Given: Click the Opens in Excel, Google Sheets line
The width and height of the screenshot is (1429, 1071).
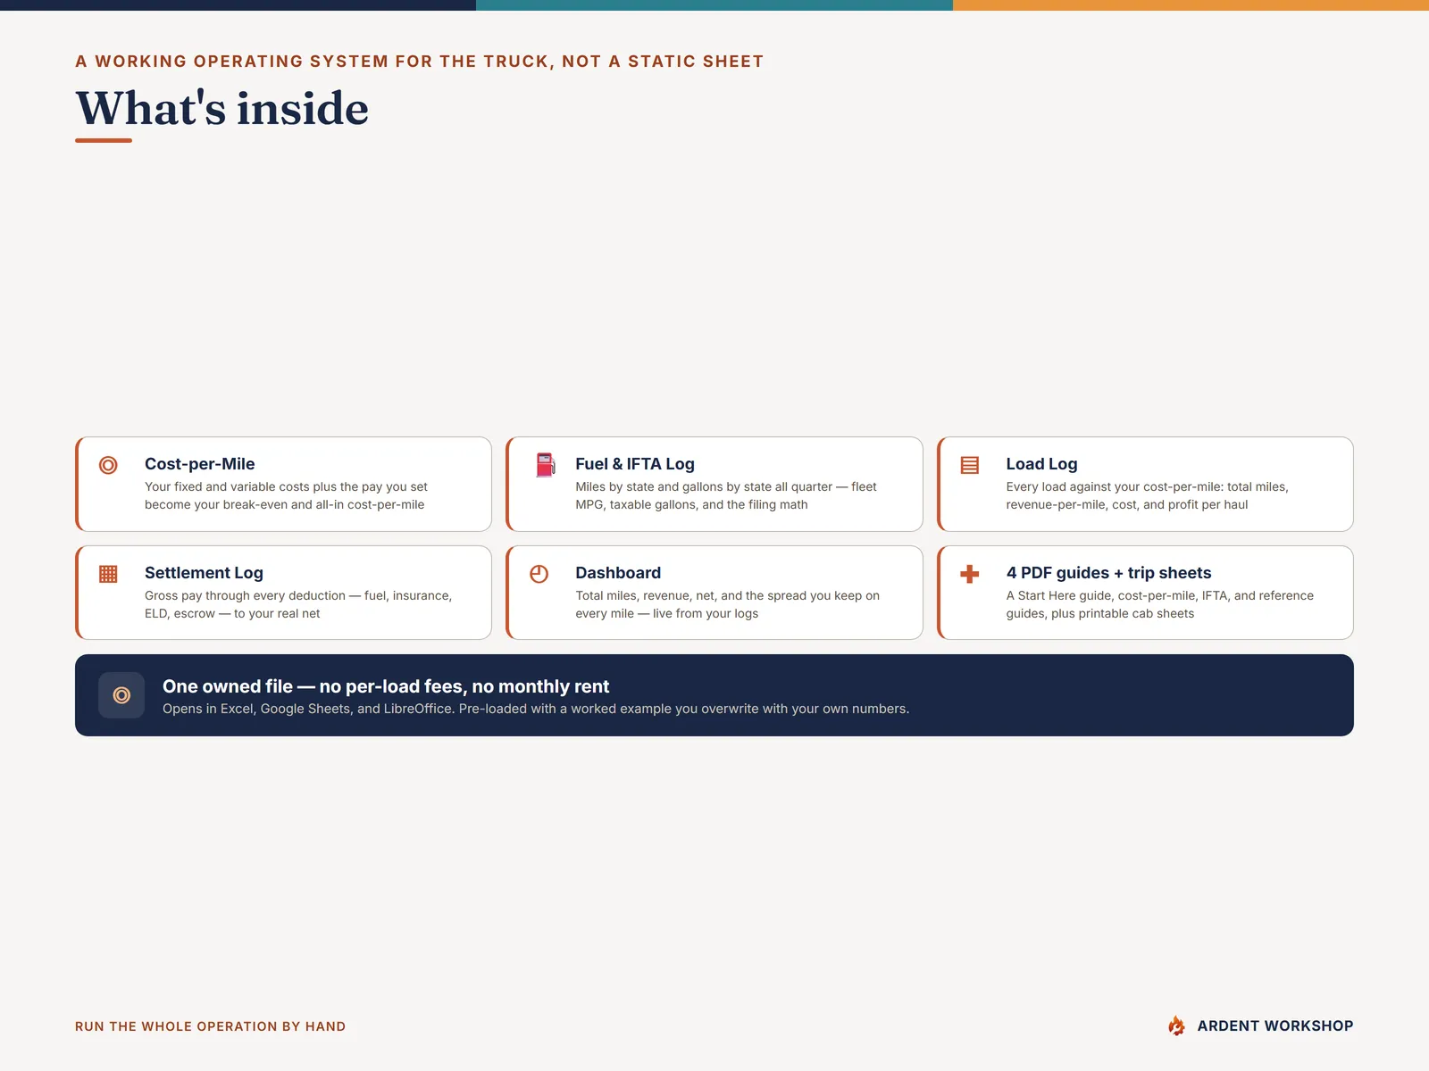Looking at the screenshot, I should pos(536,709).
